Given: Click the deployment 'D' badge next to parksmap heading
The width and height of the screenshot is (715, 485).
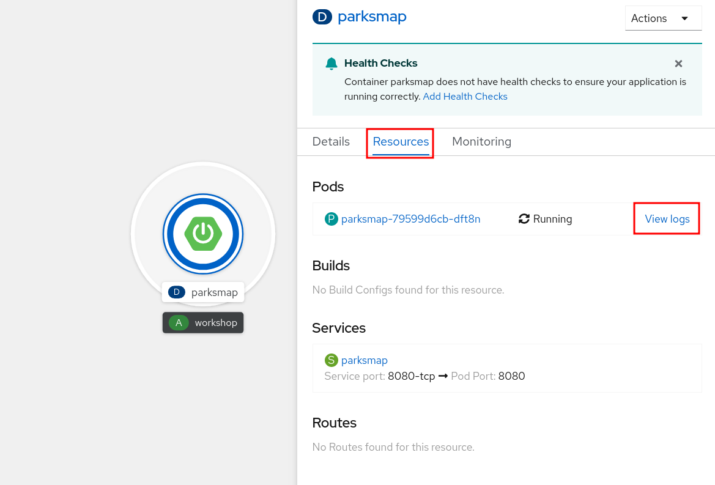Looking at the screenshot, I should click(x=322, y=17).
